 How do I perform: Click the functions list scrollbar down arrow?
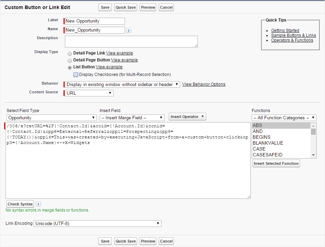314,155
